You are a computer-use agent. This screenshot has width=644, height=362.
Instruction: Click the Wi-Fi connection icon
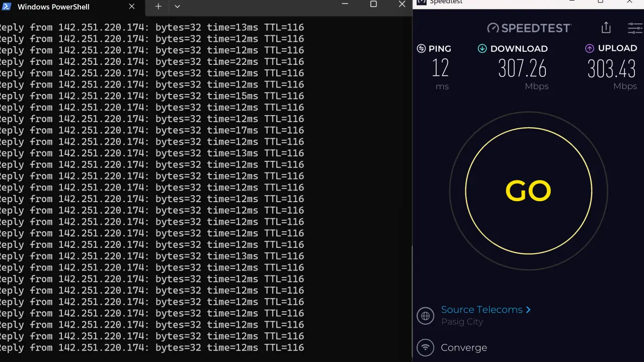(x=426, y=347)
